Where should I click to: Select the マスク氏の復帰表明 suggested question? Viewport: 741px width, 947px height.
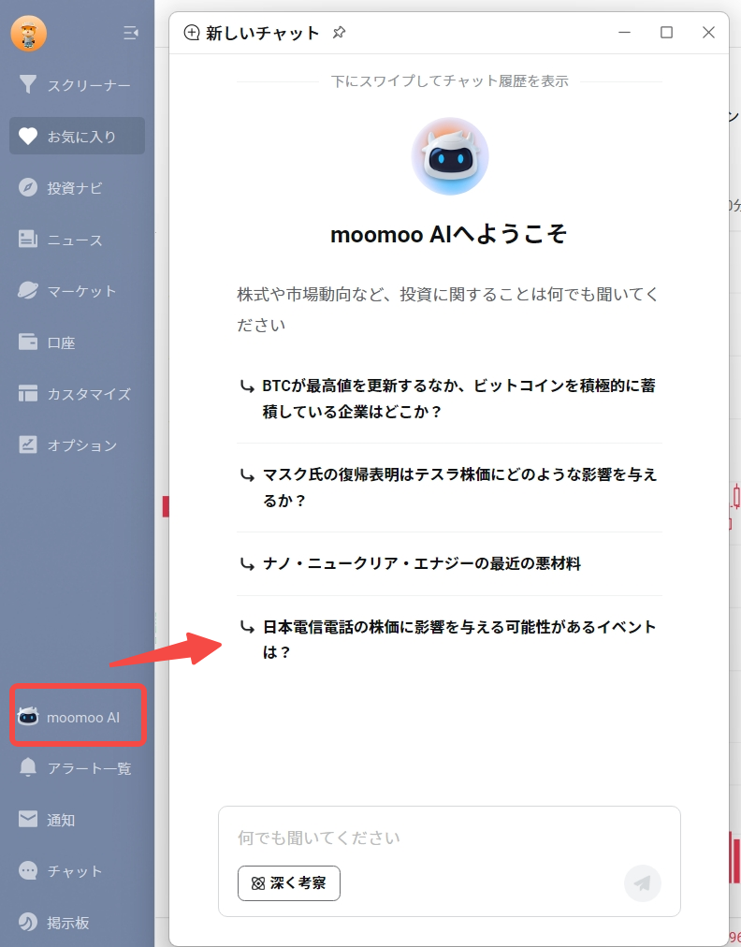click(x=449, y=488)
